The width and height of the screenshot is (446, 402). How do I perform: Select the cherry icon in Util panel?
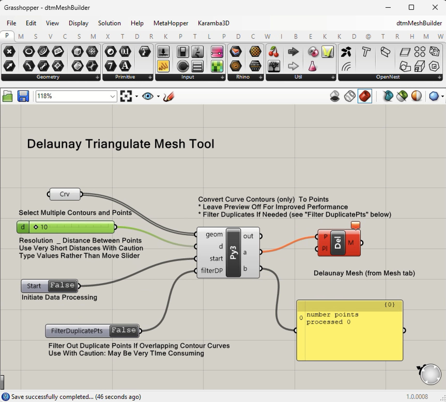274,52
